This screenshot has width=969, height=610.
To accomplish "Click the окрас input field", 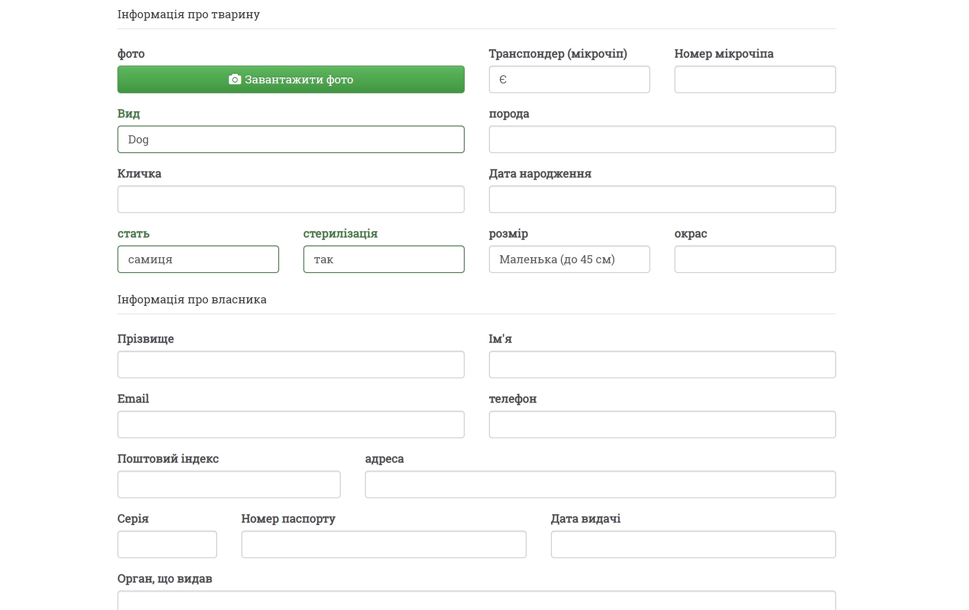I will (754, 259).
